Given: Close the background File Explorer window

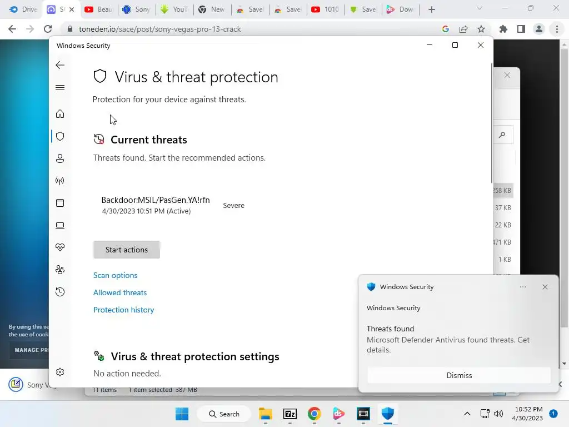Looking at the screenshot, I should click(507, 75).
